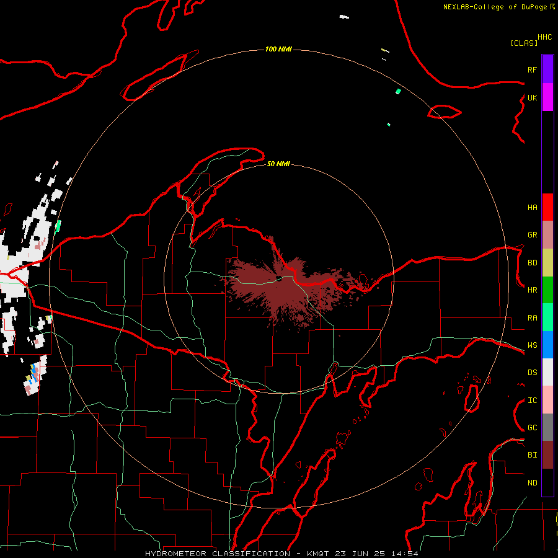Click the HR green legend swatch
Screen dimensions: 558x558
coord(547,290)
